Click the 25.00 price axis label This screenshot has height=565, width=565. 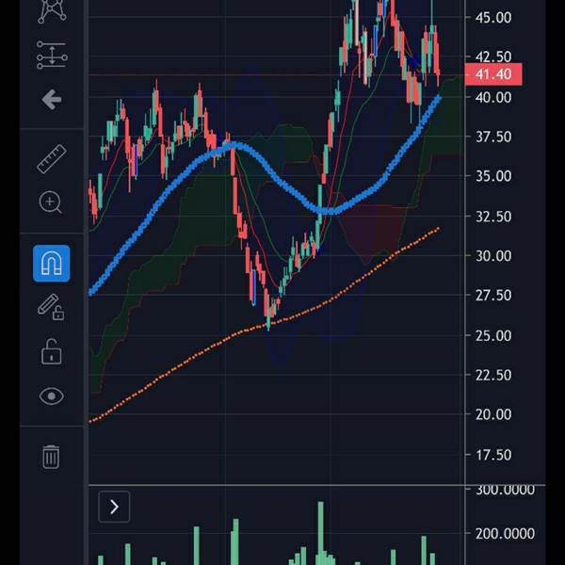[x=492, y=336]
